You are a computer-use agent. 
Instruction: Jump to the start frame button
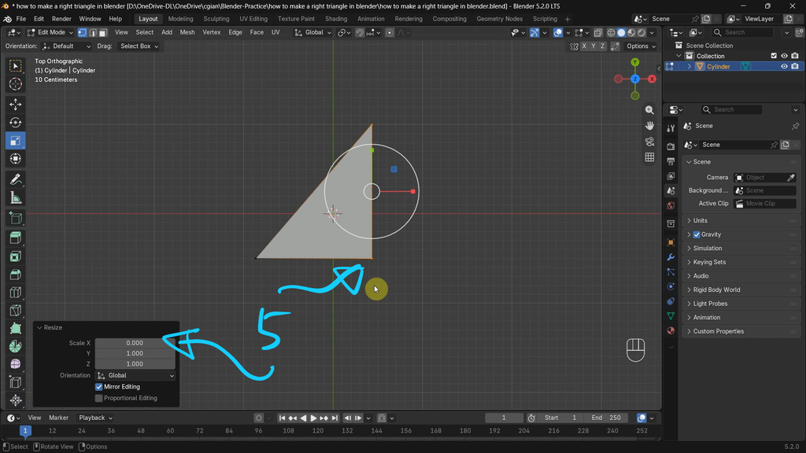point(282,418)
